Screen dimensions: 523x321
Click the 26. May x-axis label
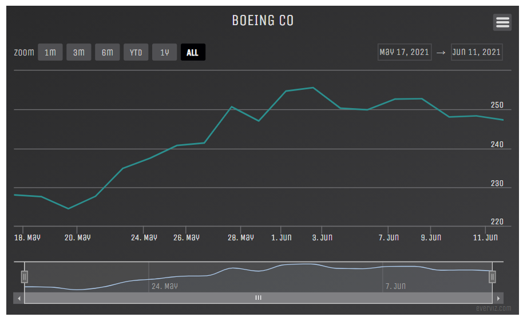187,237
